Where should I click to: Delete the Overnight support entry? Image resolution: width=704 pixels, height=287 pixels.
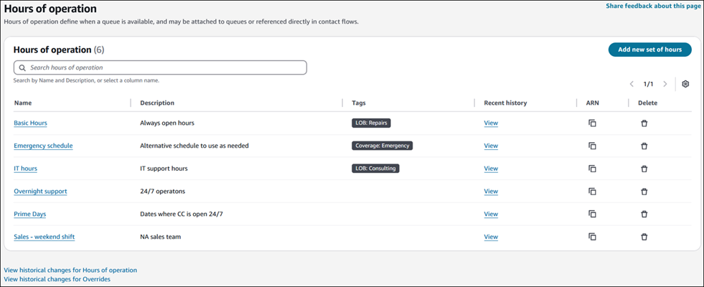[x=644, y=192]
